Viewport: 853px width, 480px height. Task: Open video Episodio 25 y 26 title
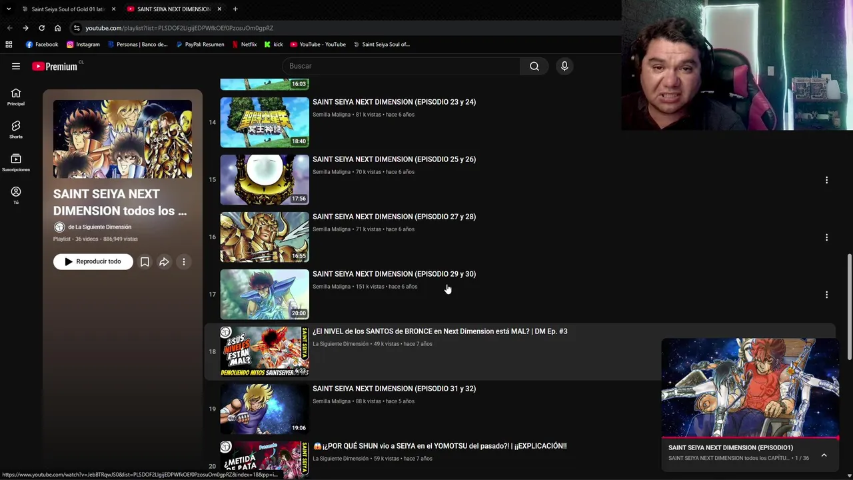click(x=394, y=159)
